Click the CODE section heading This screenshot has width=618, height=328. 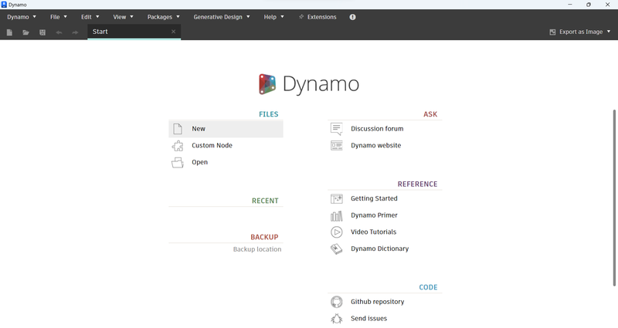(x=428, y=287)
